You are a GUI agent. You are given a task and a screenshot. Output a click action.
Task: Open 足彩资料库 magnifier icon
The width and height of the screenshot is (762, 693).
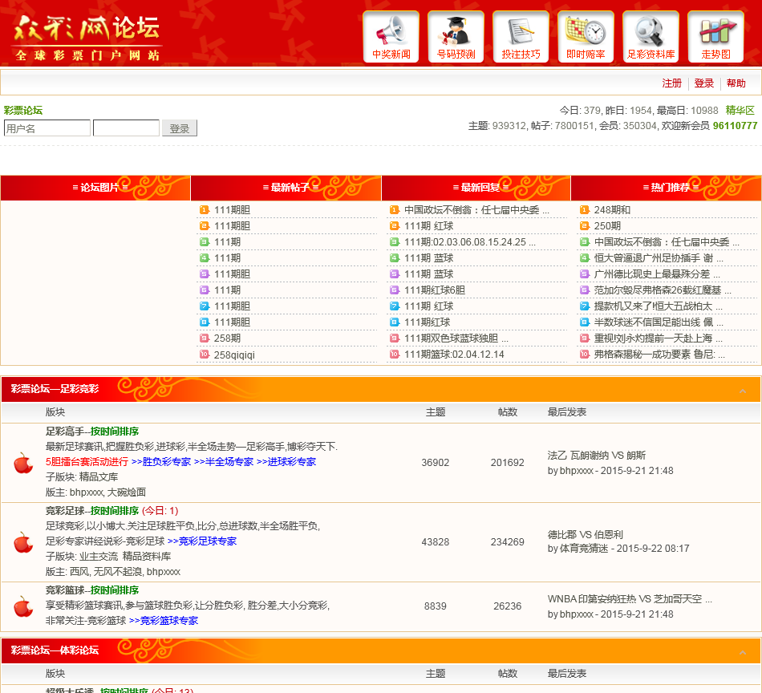point(651,37)
